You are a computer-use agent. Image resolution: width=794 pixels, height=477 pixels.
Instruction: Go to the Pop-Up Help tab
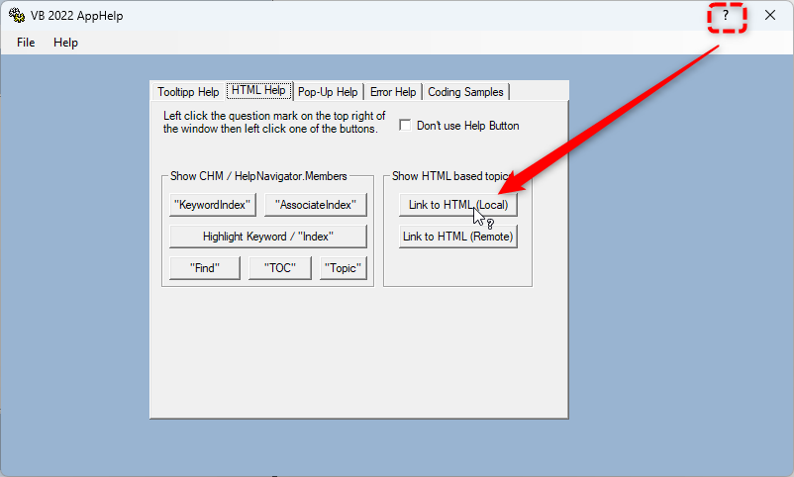pyautogui.click(x=328, y=92)
